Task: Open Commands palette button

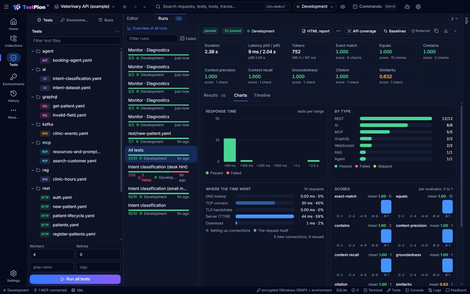Action: (x=374, y=7)
